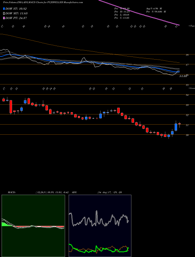Click the magenta DOW PT legend swatch
The height and width of the screenshot is (257, 195).
pos(4,18)
